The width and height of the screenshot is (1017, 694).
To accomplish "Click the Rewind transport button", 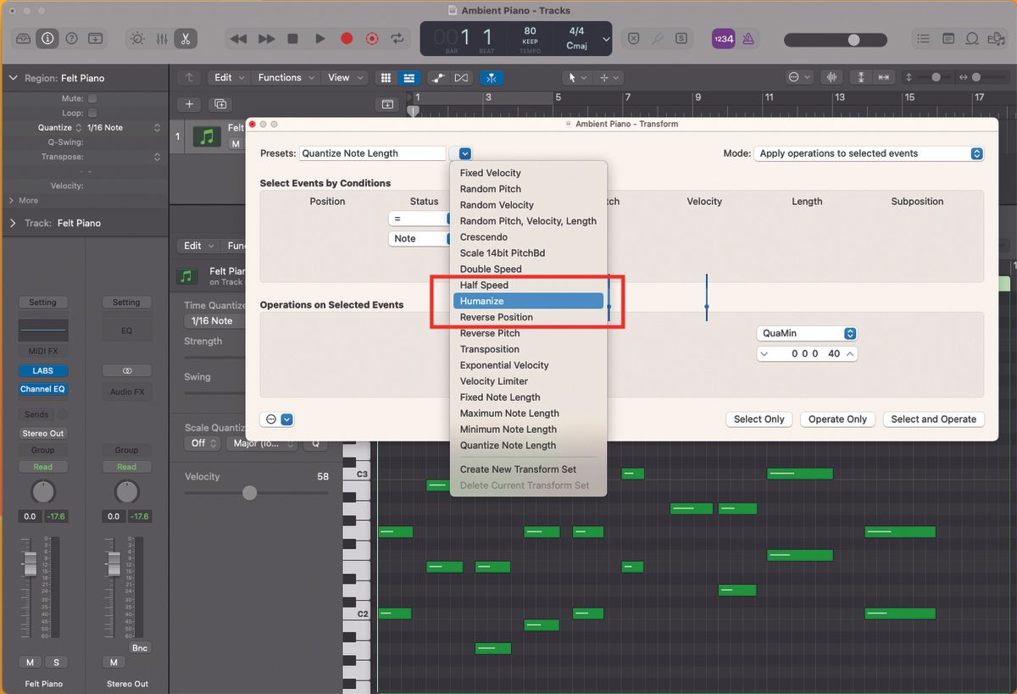I will click(239, 39).
